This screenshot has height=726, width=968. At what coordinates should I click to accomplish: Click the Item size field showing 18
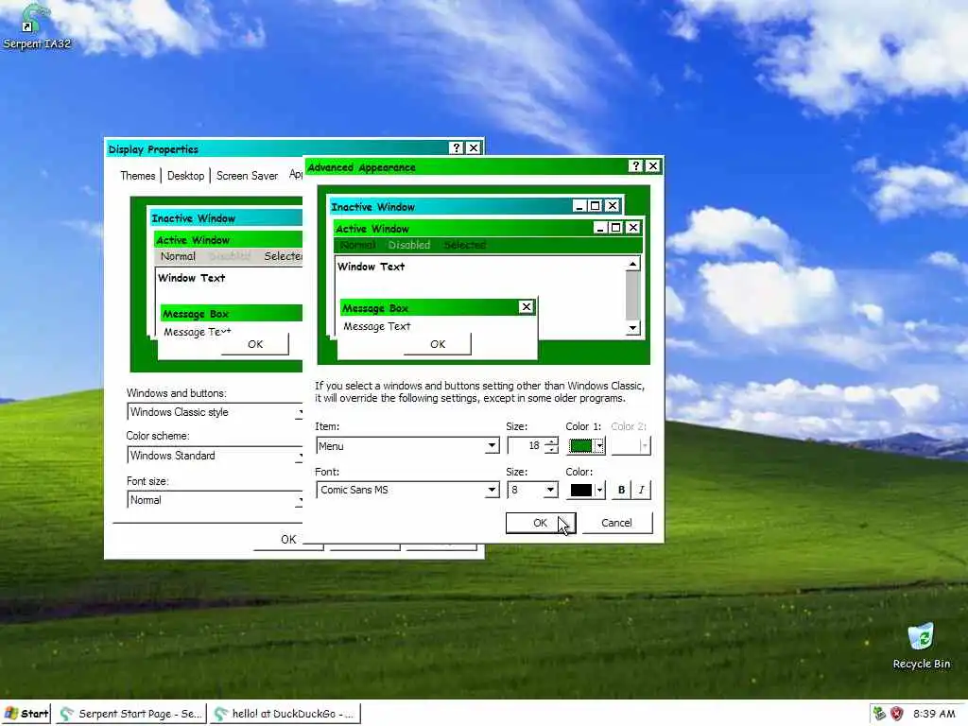pyautogui.click(x=526, y=446)
